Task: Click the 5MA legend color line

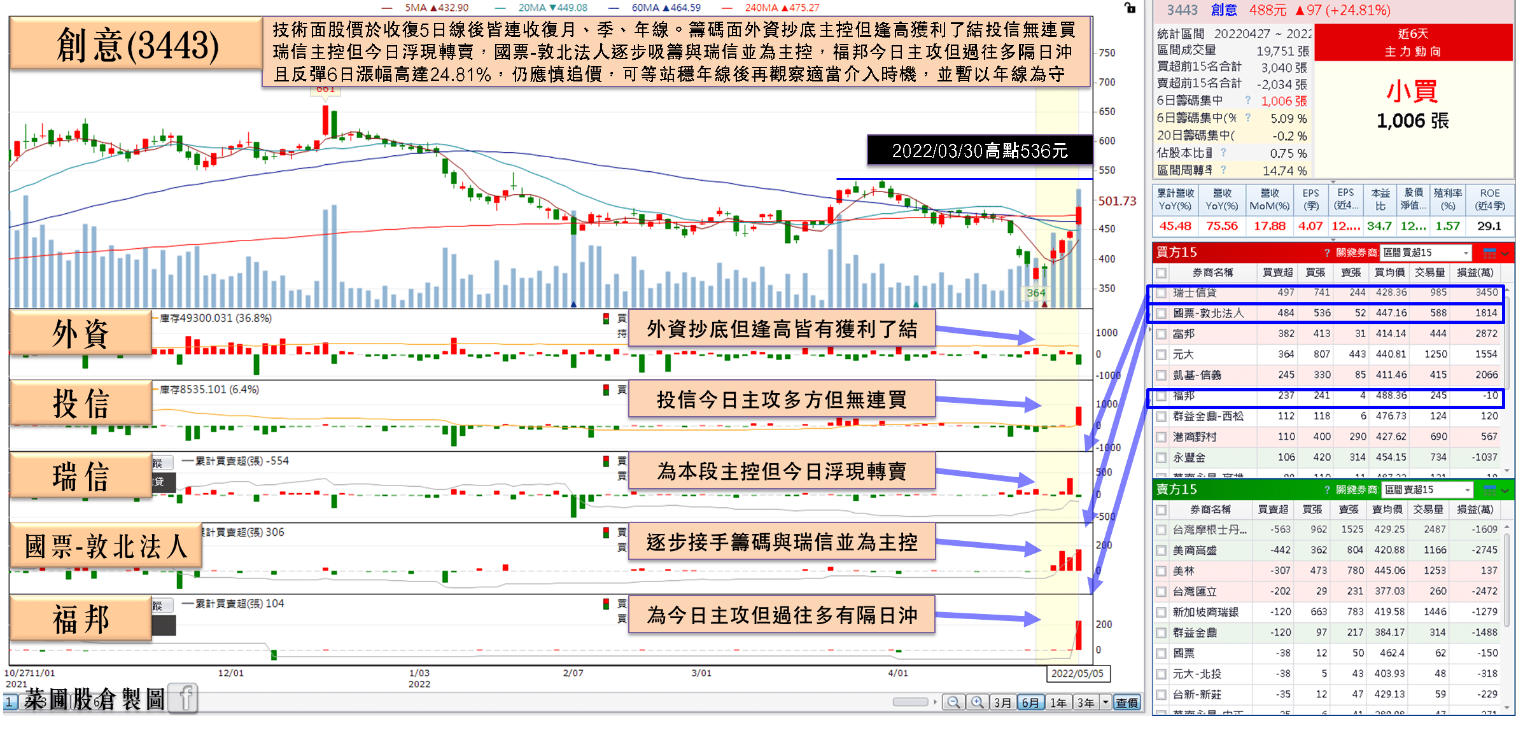Action: (386, 8)
